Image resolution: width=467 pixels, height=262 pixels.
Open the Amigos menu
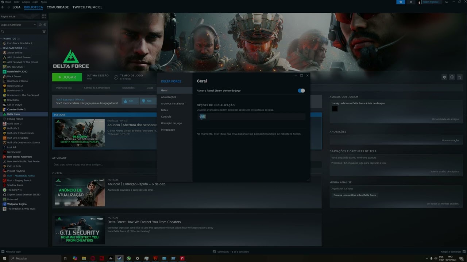tap(26, 2)
